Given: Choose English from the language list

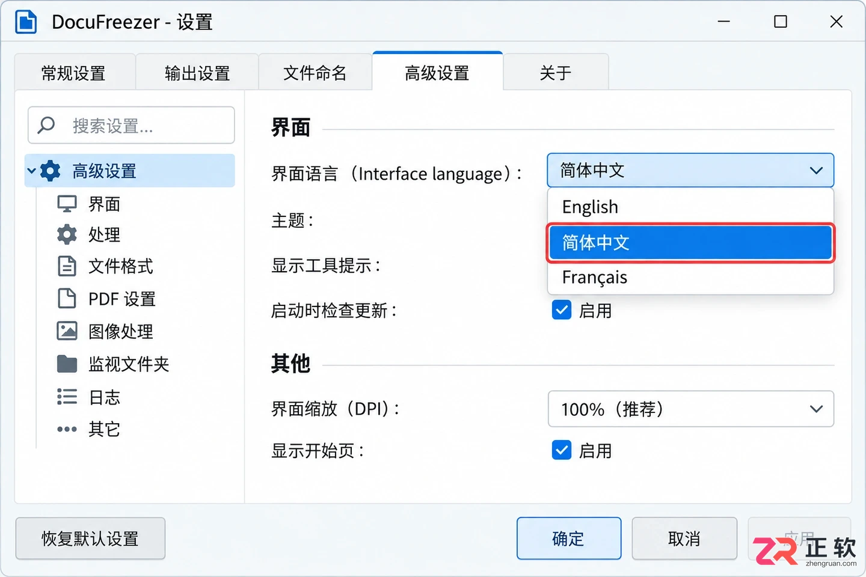Looking at the screenshot, I should [690, 207].
